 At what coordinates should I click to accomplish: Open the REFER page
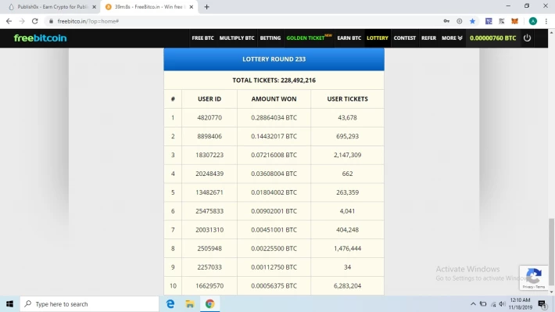[x=428, y=38]
